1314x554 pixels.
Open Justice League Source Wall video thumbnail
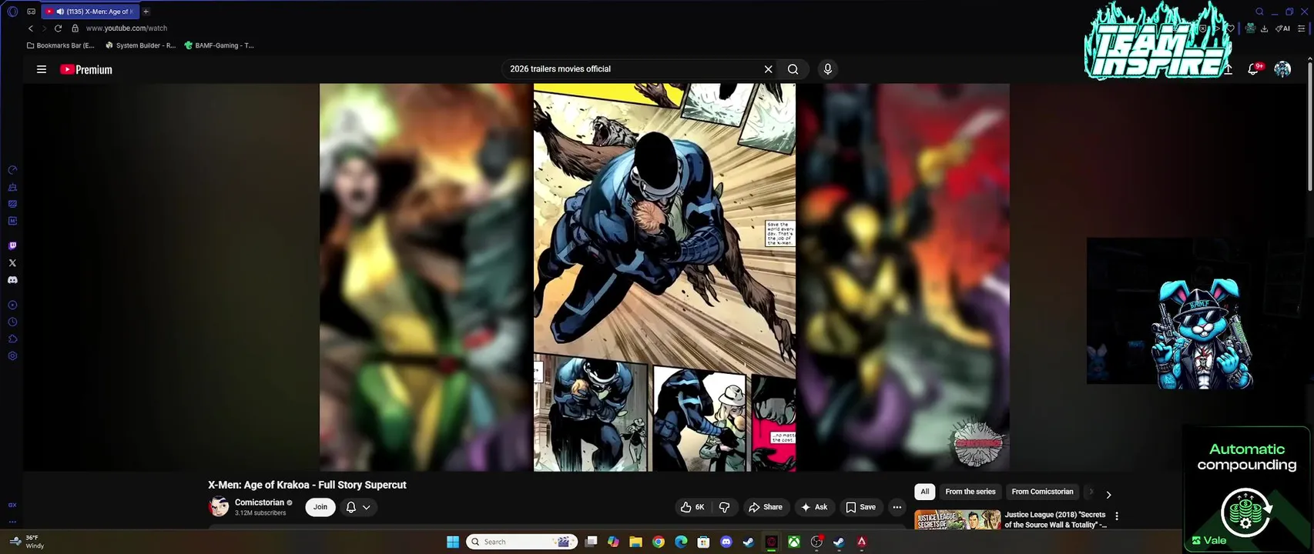pos(957,519)
